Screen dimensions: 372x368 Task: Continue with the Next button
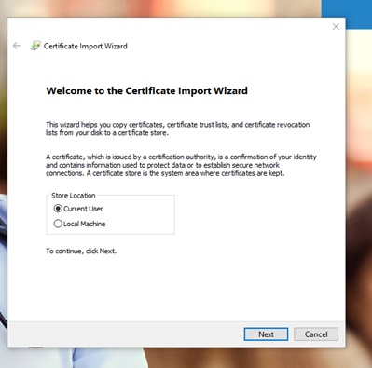click(266, 334)
